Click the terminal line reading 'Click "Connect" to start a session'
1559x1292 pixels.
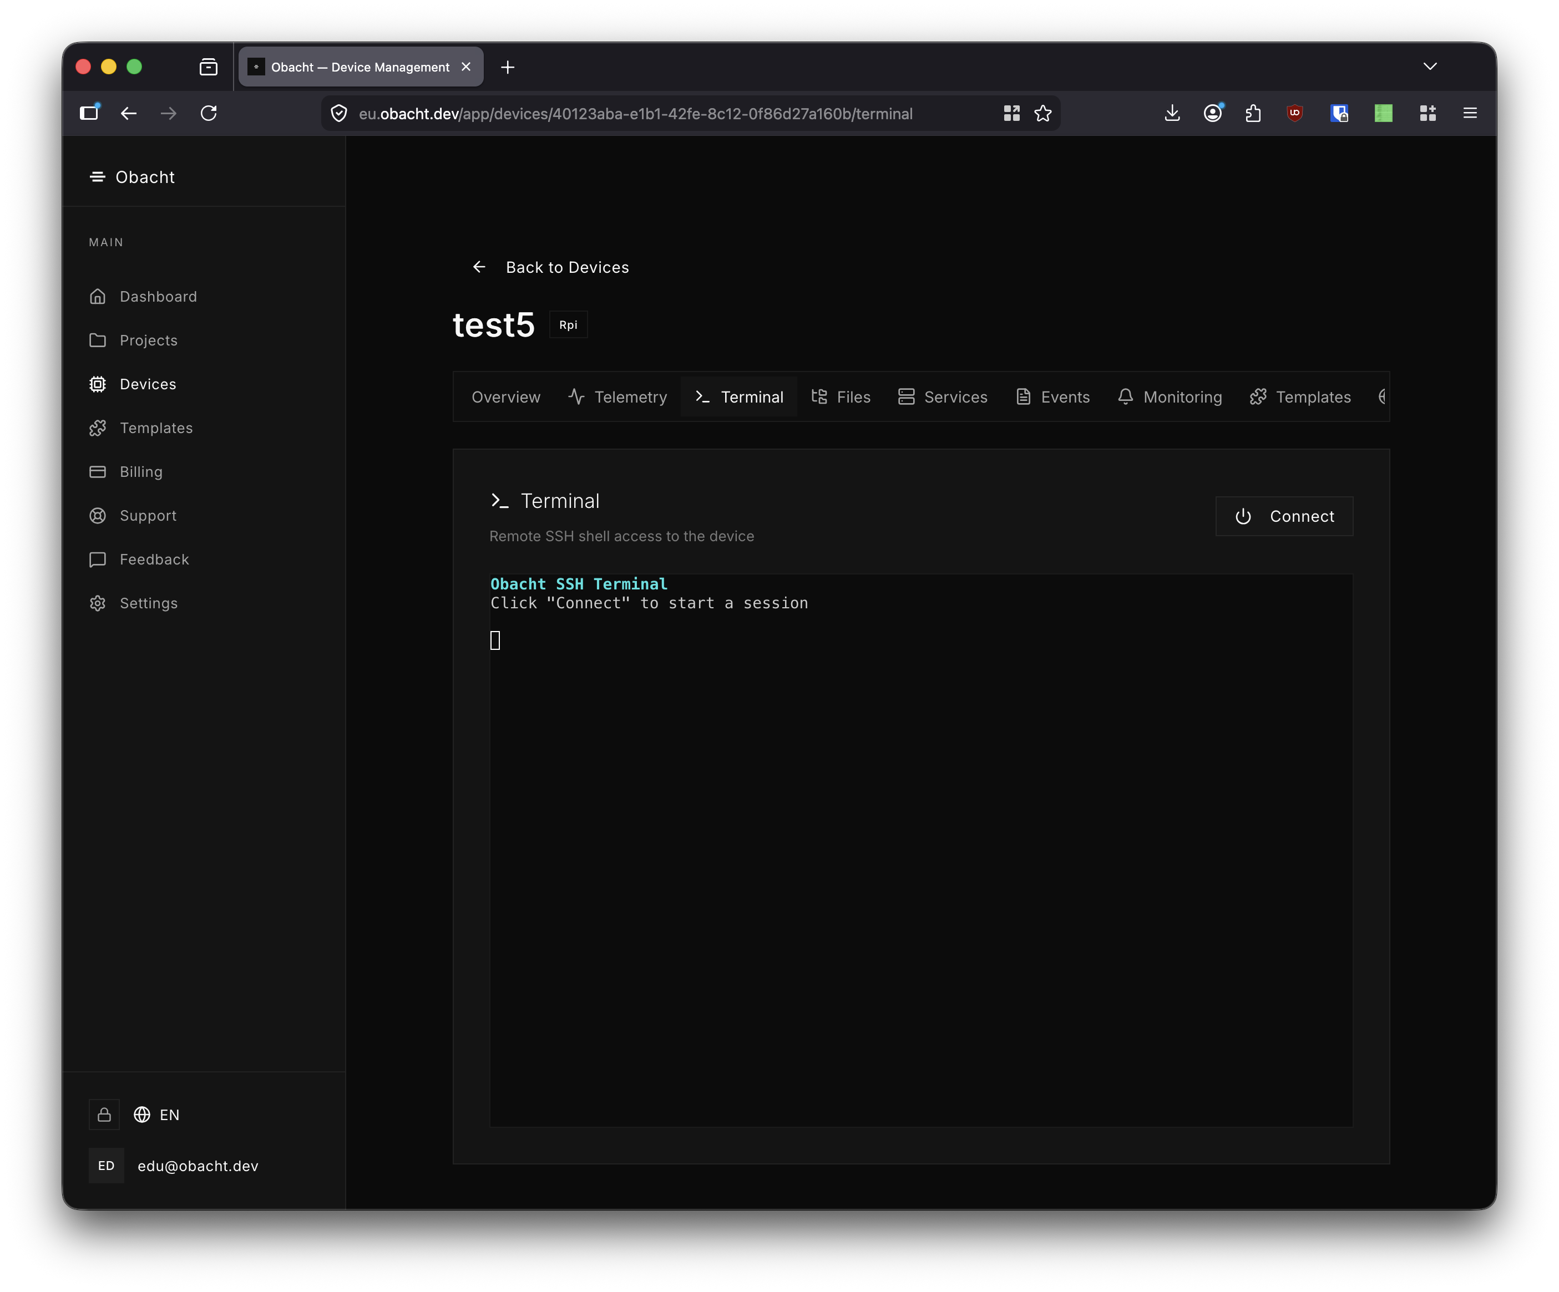point(649,603)
